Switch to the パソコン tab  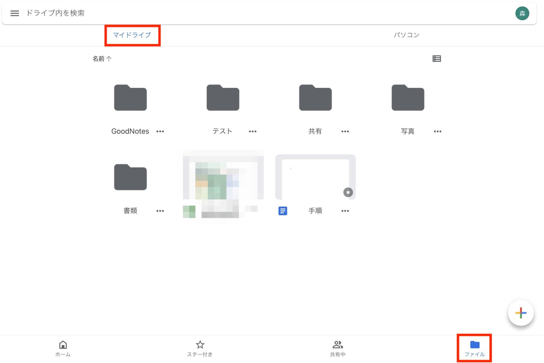pyautogui.click(x=406, y=35)
